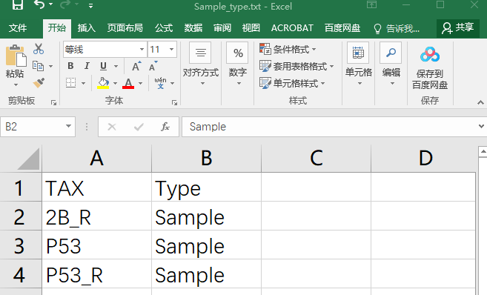The width and height of the screenshot is (487, 295).
Task: Click the Insert Function fx icon
Action: pos(165,127)
